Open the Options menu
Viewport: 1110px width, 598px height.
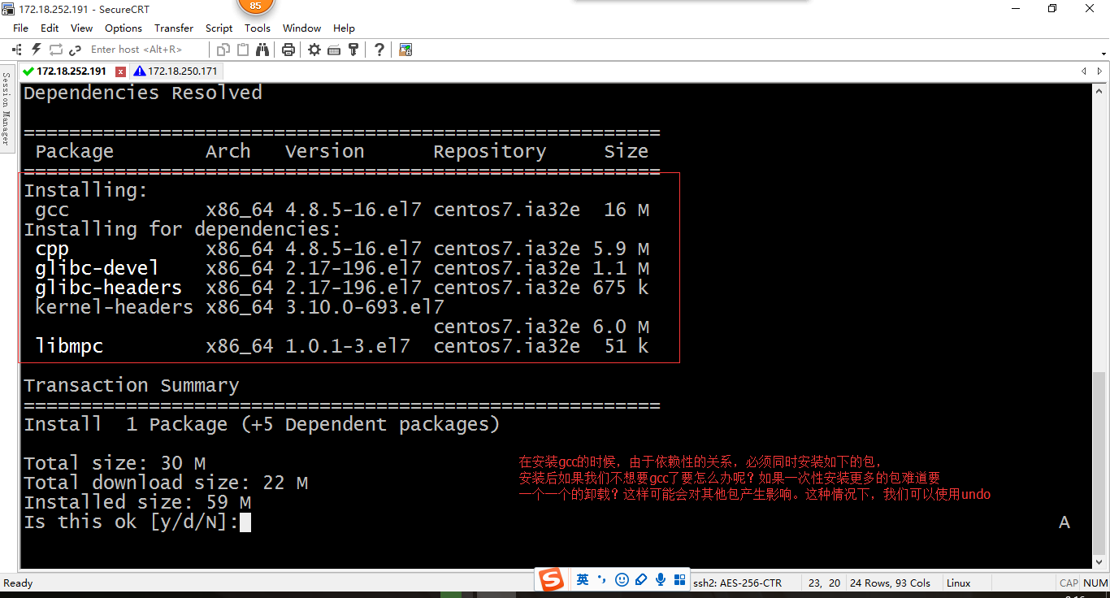click(124, 28)
